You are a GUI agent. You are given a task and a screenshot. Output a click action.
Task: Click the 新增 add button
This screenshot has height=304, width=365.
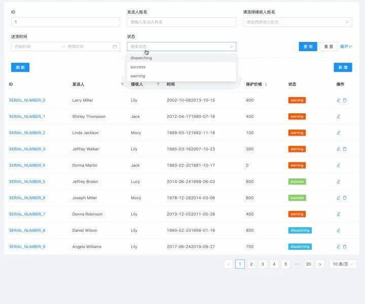(x=343, y=67)
